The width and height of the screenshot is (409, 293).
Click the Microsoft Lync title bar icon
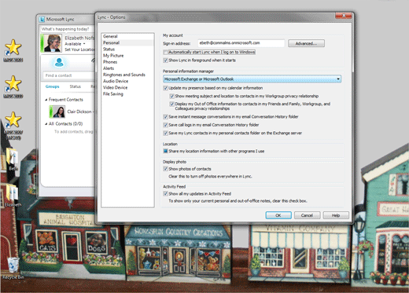(42, 20)
